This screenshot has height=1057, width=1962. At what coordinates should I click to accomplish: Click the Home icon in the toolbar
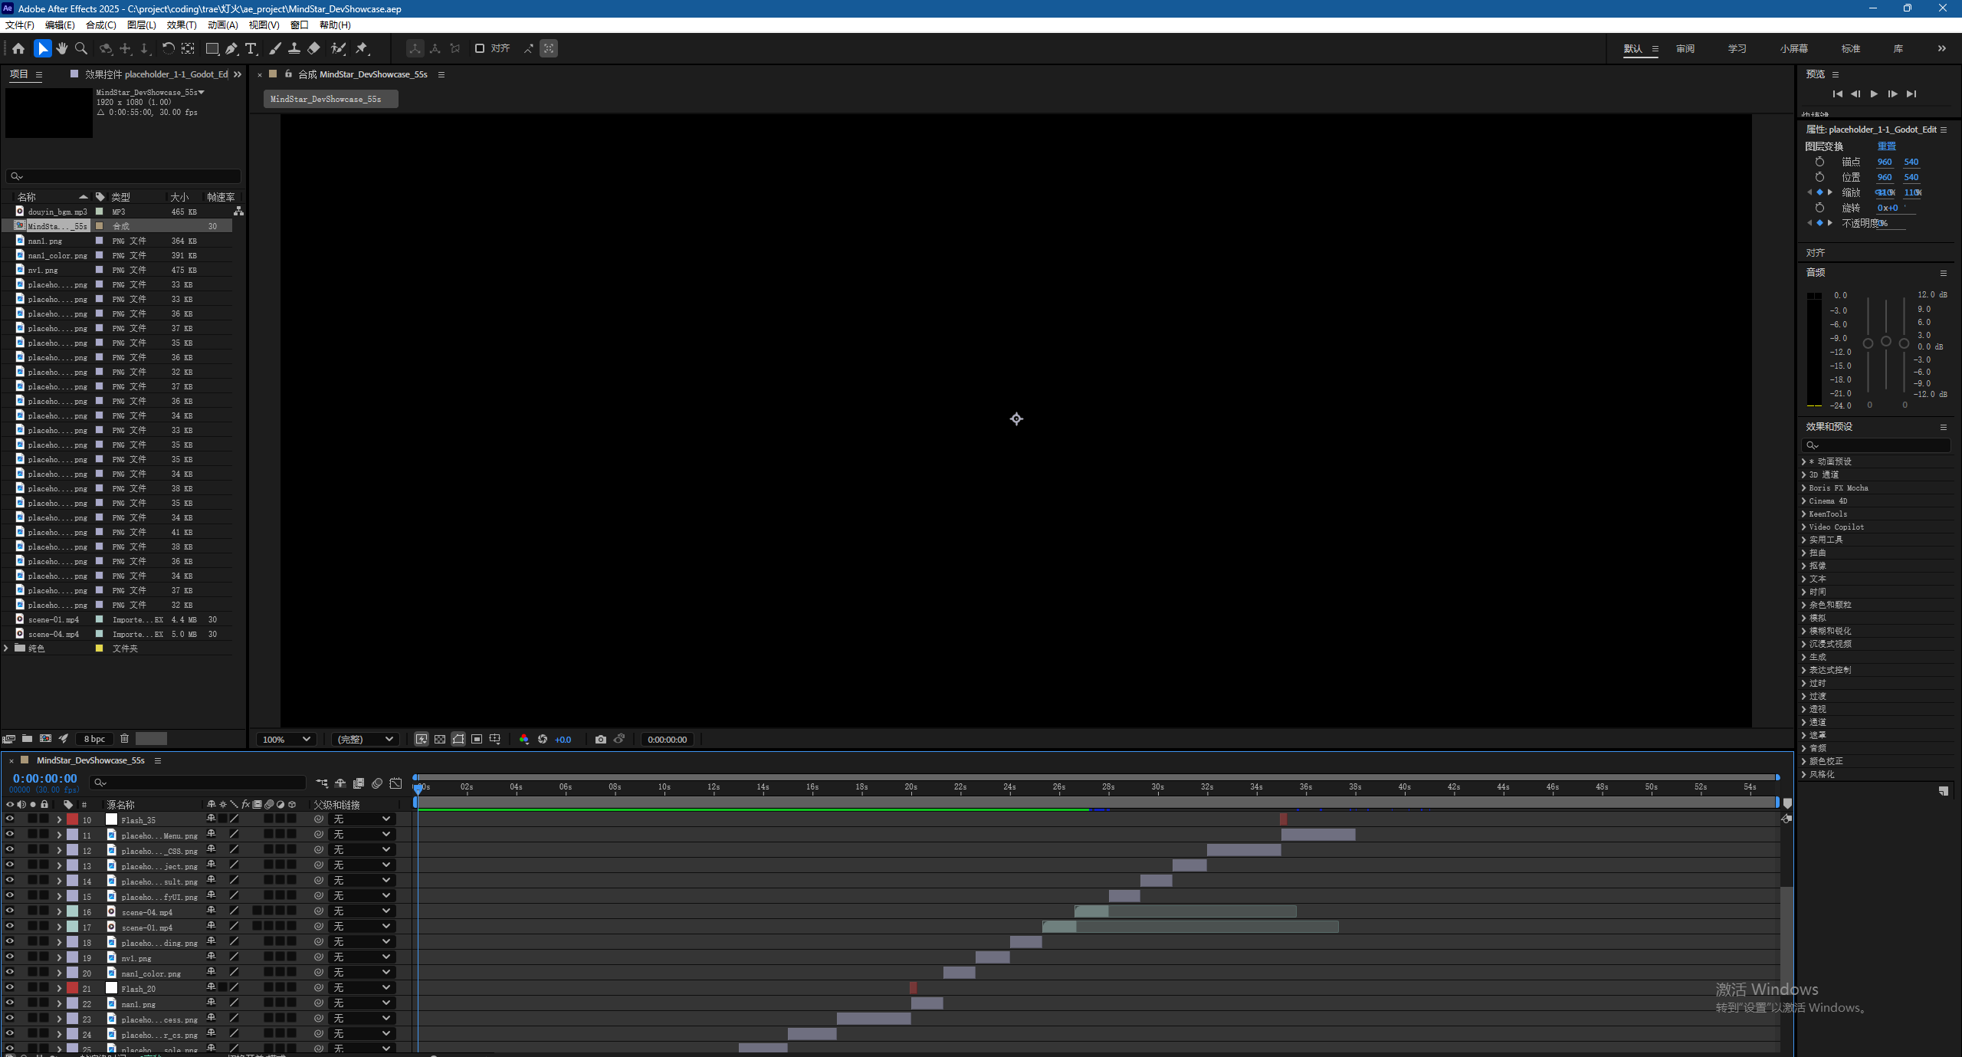tap(18, 48)
